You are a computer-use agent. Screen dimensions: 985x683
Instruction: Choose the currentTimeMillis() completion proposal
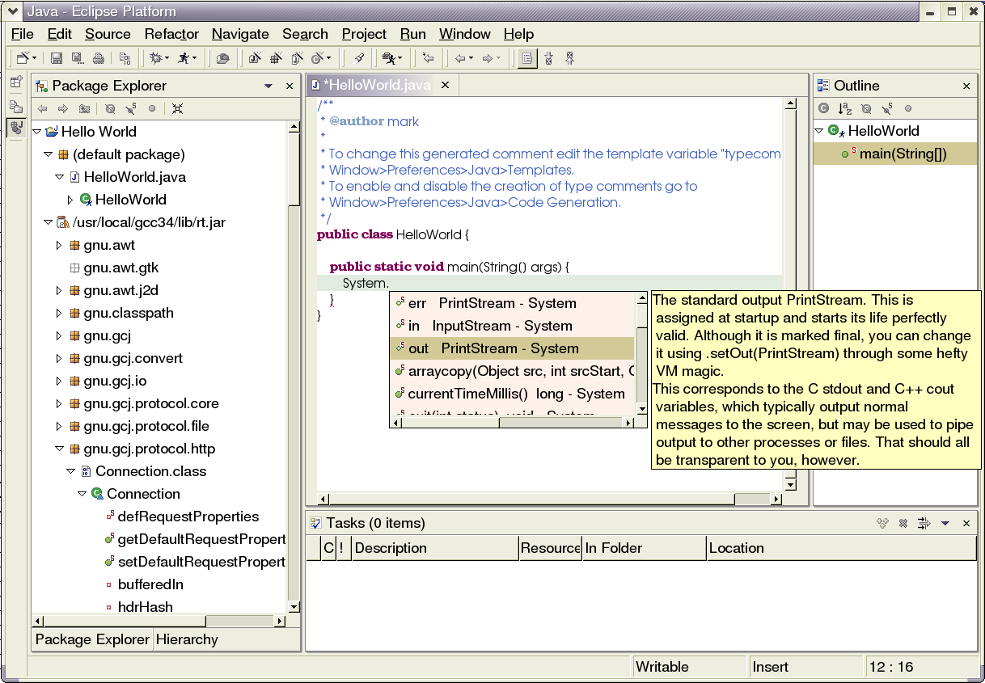[513, 394]
